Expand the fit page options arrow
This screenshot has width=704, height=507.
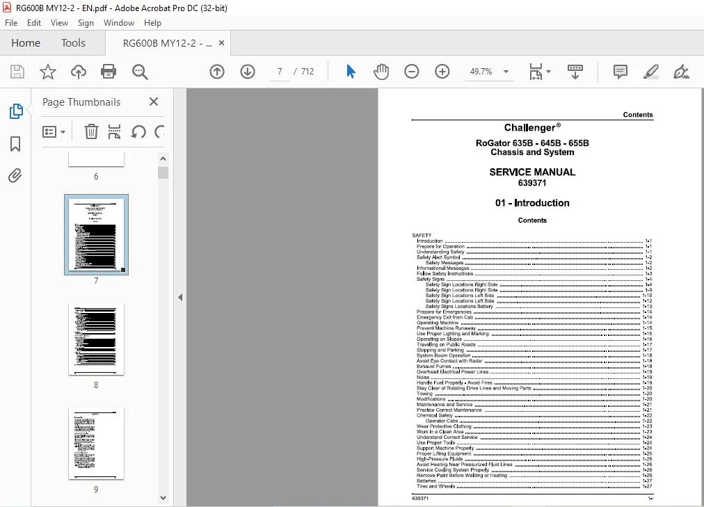tap(548, 72)
